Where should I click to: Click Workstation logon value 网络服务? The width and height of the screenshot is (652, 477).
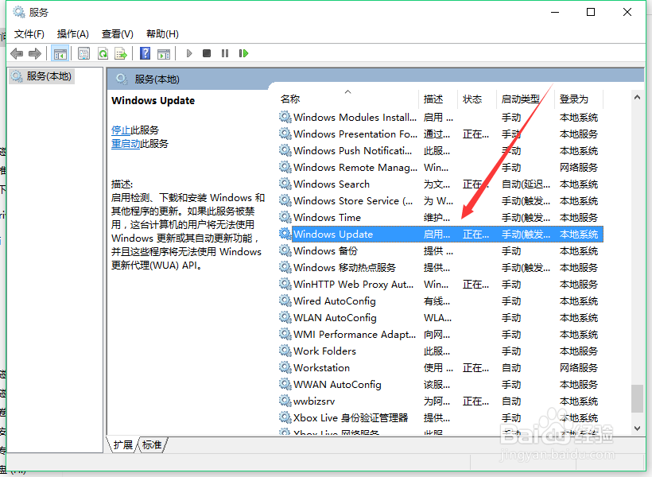coord(578,367)
